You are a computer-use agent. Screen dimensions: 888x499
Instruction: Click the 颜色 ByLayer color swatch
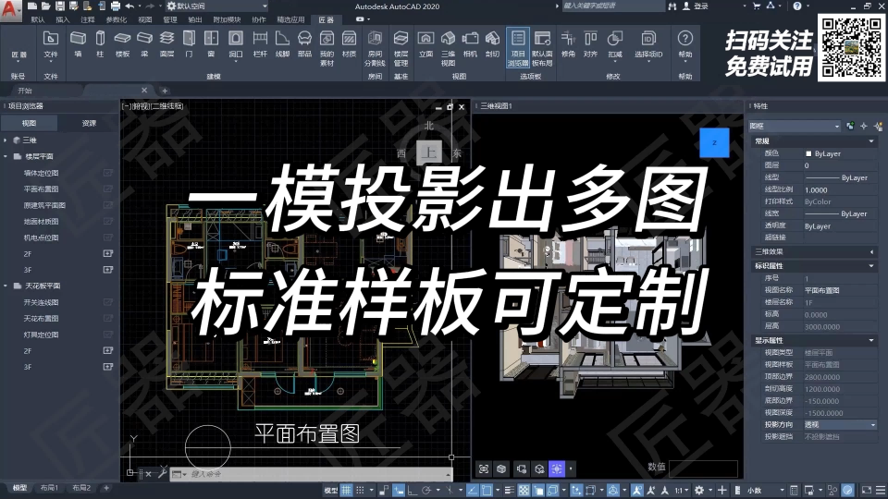(808, 154)
